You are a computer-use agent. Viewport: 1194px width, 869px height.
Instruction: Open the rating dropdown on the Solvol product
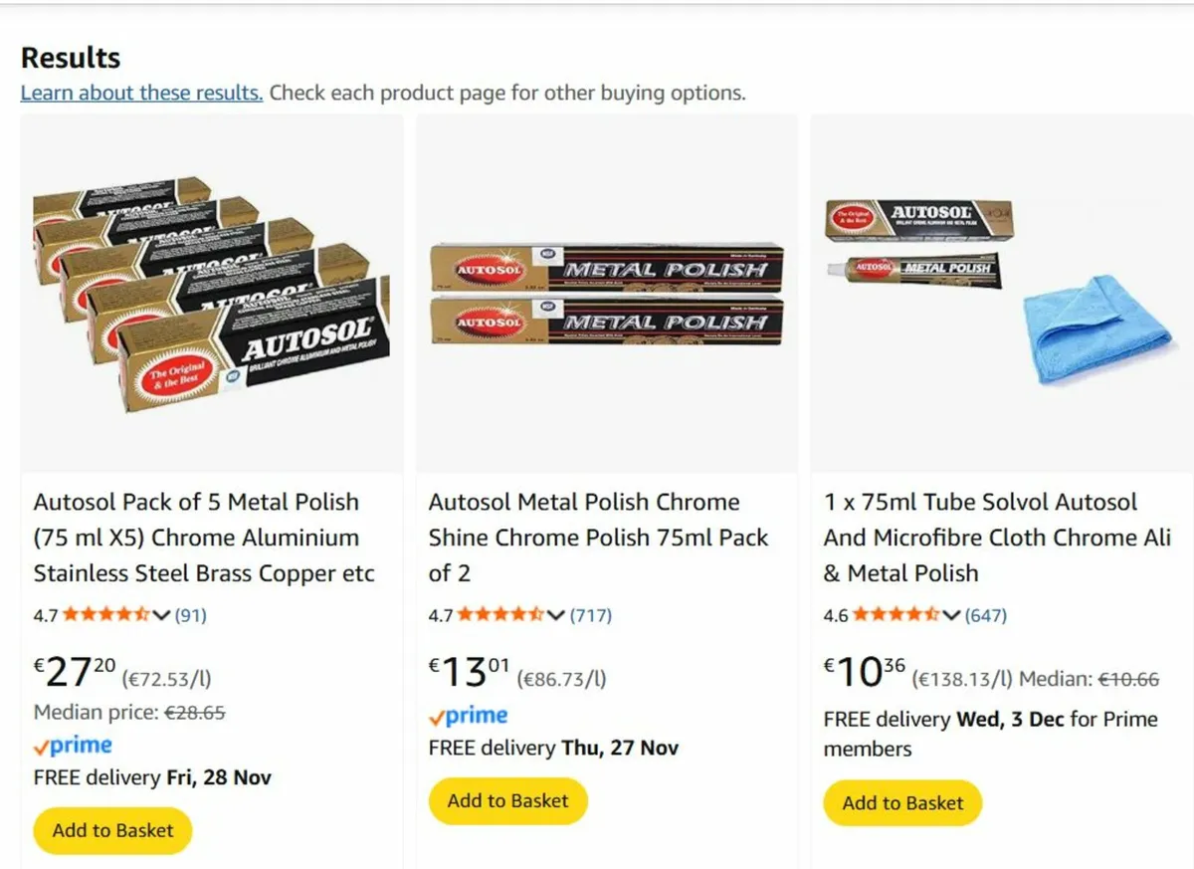pyautogui.click(x=951, y=615)
